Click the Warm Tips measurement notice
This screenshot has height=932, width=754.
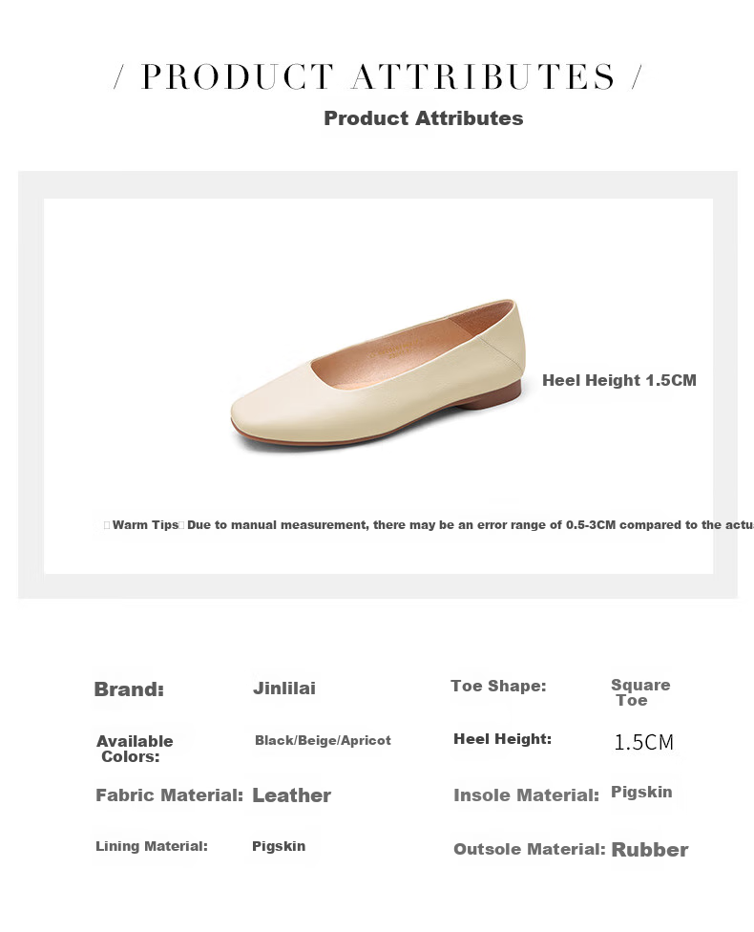[x=428, y=525]
